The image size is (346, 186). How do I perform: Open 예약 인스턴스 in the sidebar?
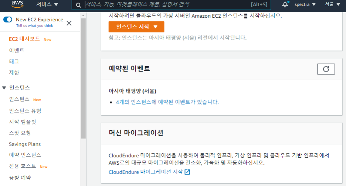25,155
